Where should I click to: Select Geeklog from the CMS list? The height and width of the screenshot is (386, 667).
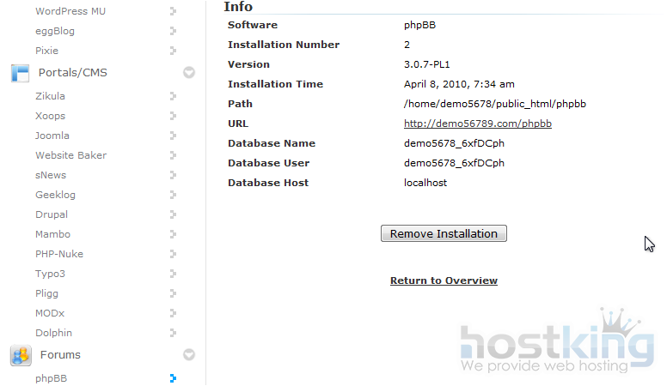[56, 195]
